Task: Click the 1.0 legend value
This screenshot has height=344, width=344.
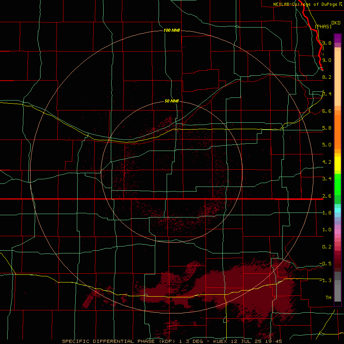Action: pyautogui.click(x=327, y=230)
